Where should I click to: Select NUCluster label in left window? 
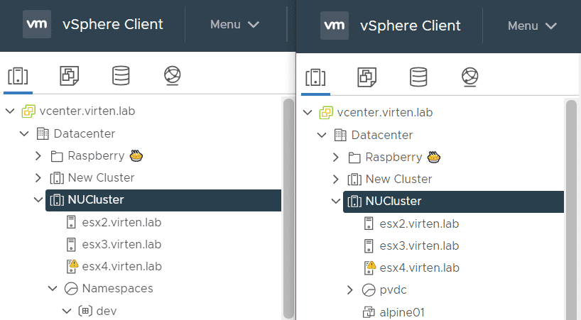[96, 200]
